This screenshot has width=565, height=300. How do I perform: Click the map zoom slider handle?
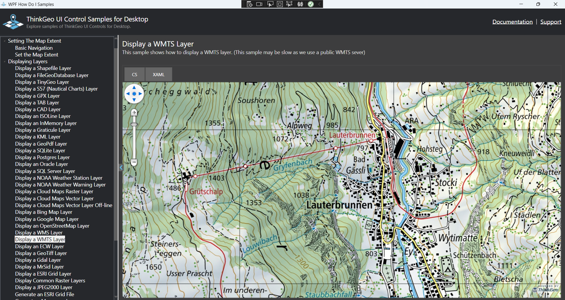click(x=134, y=124)
